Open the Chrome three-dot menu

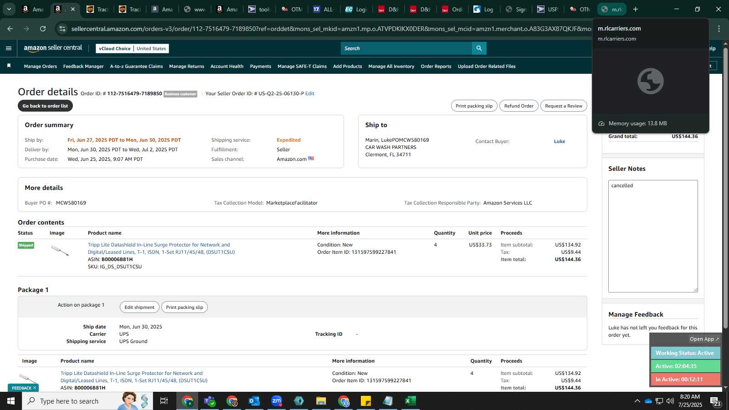pos(719,29)
